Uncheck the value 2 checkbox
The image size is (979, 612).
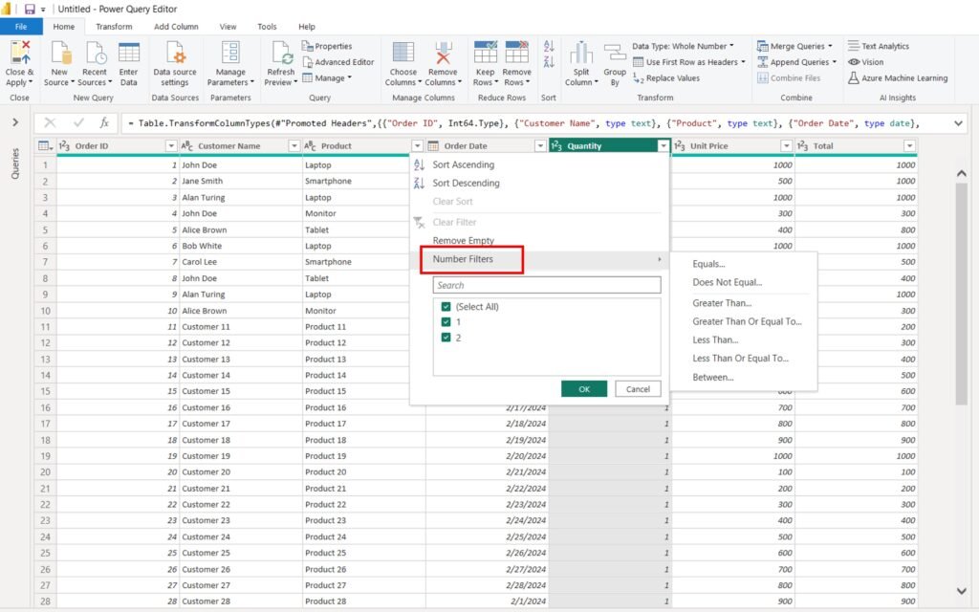(446, 338)
